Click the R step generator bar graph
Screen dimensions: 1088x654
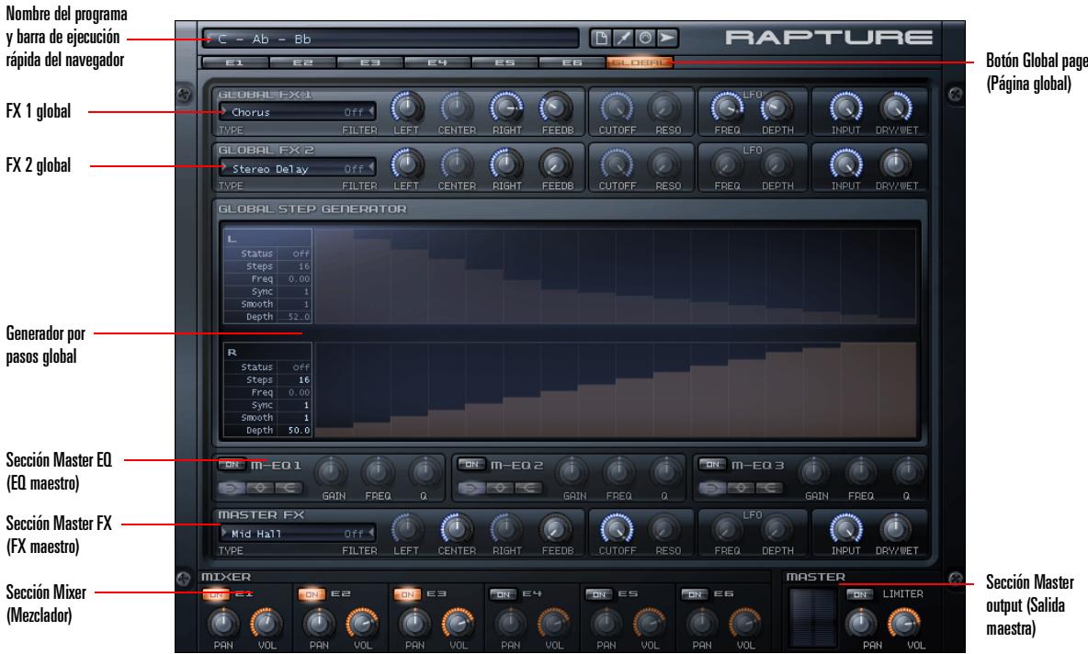point(617,389)
